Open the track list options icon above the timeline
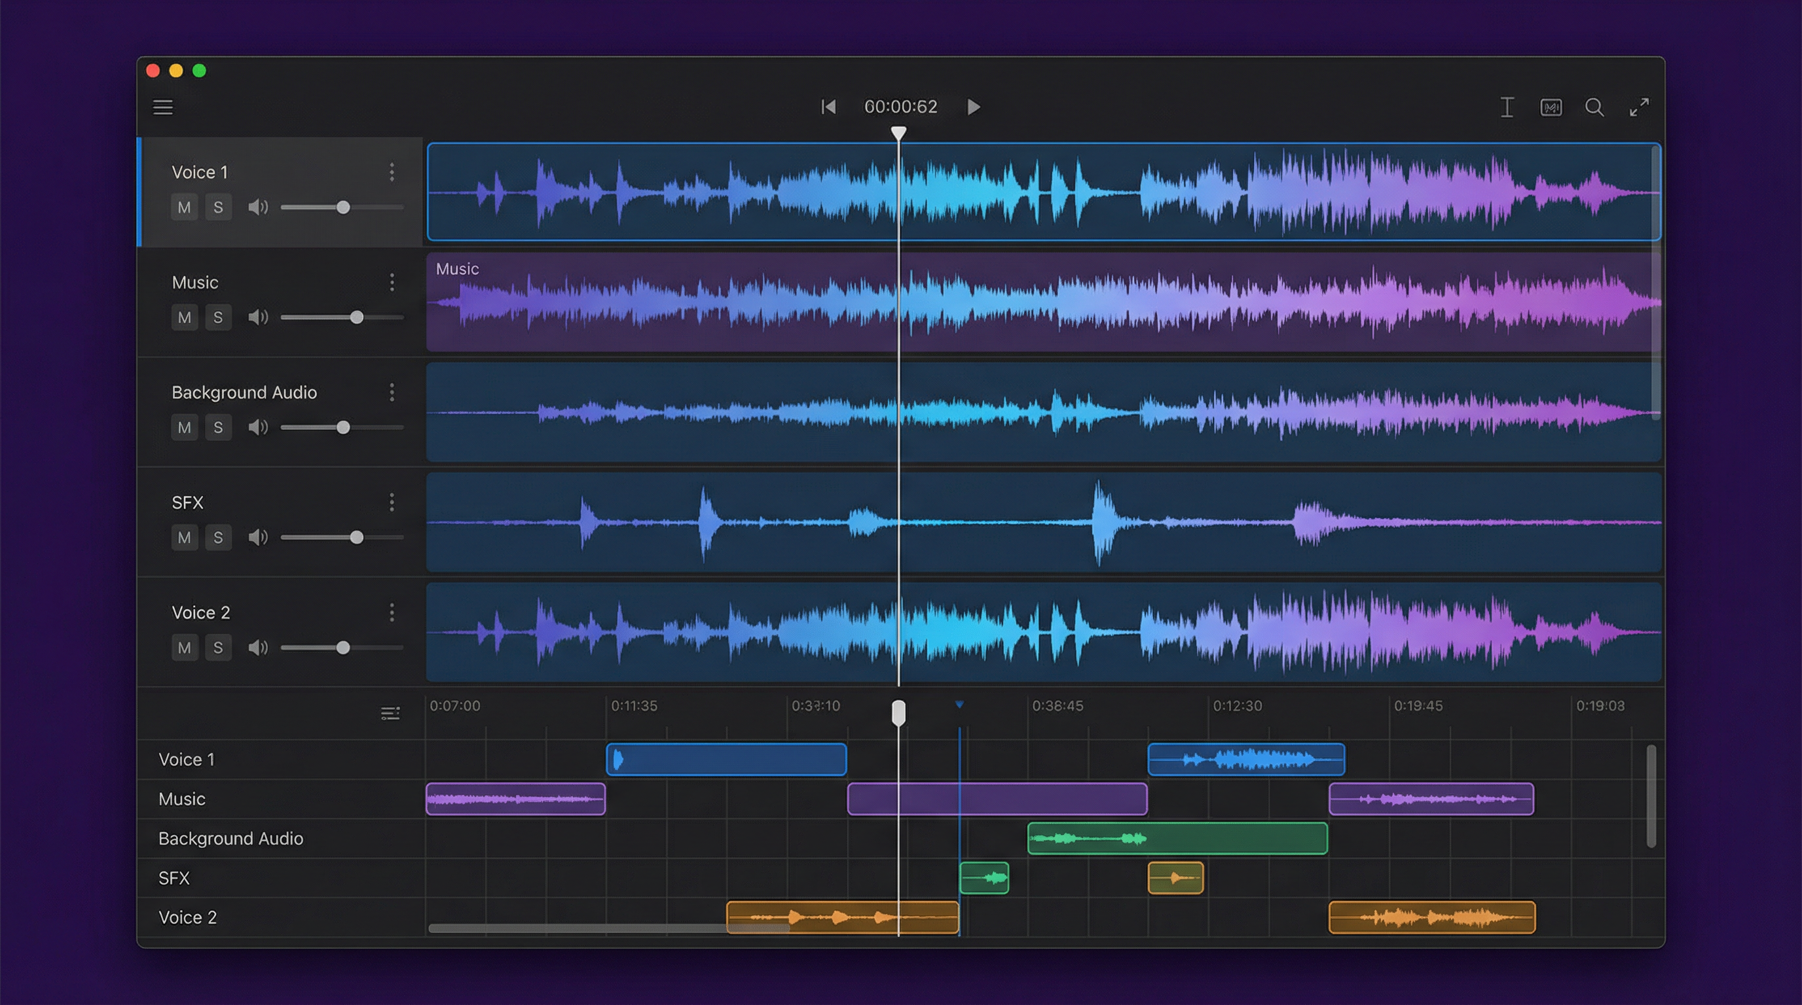This screenshot has height=1005, width=1802. click(390, 712)
